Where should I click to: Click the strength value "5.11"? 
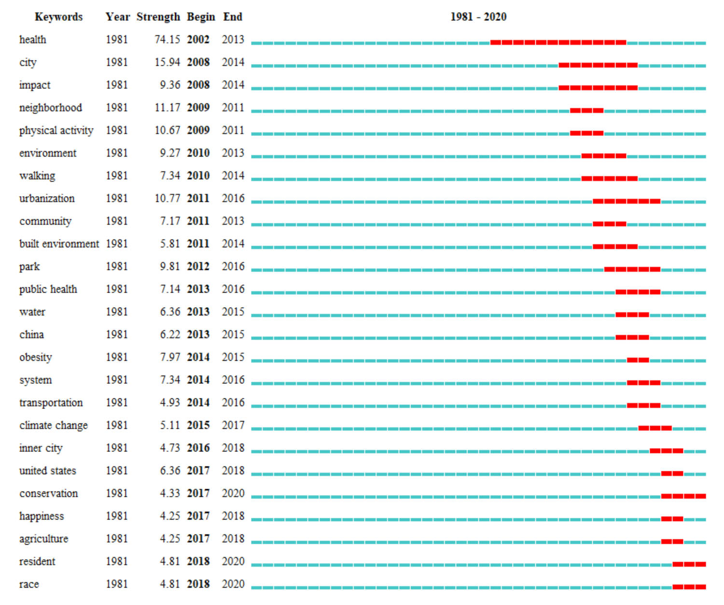(170, 425)
